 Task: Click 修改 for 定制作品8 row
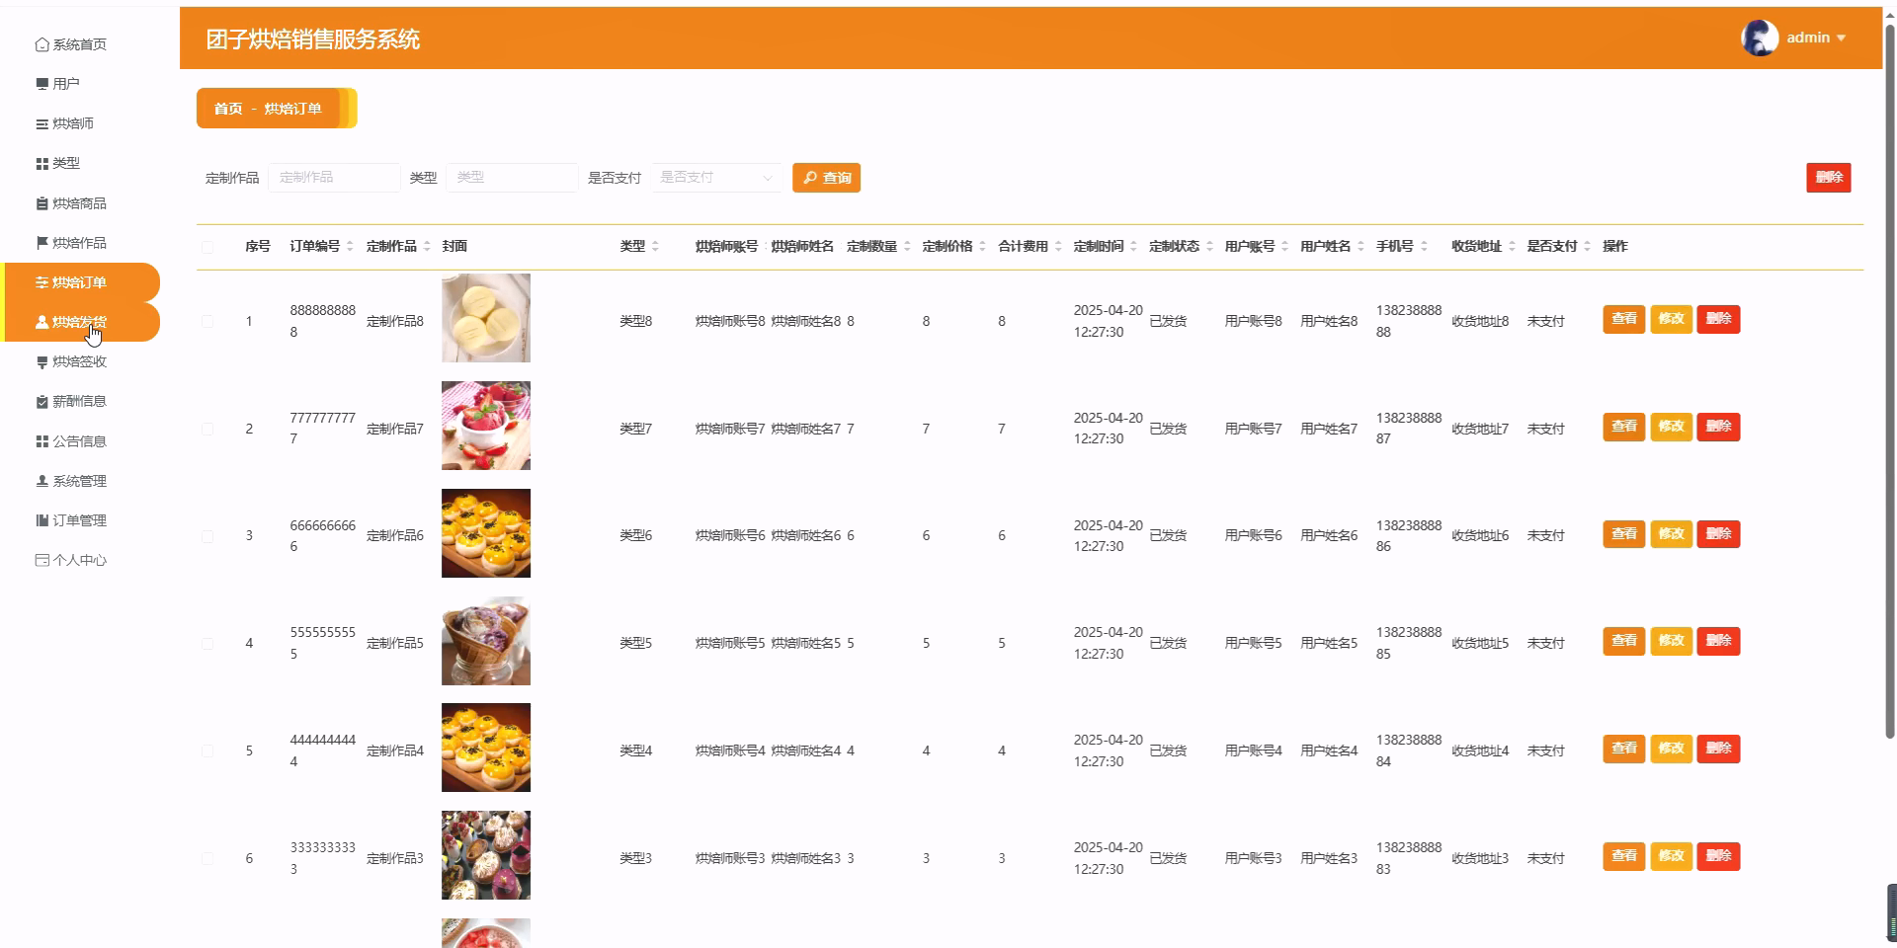click(1671, 319)
